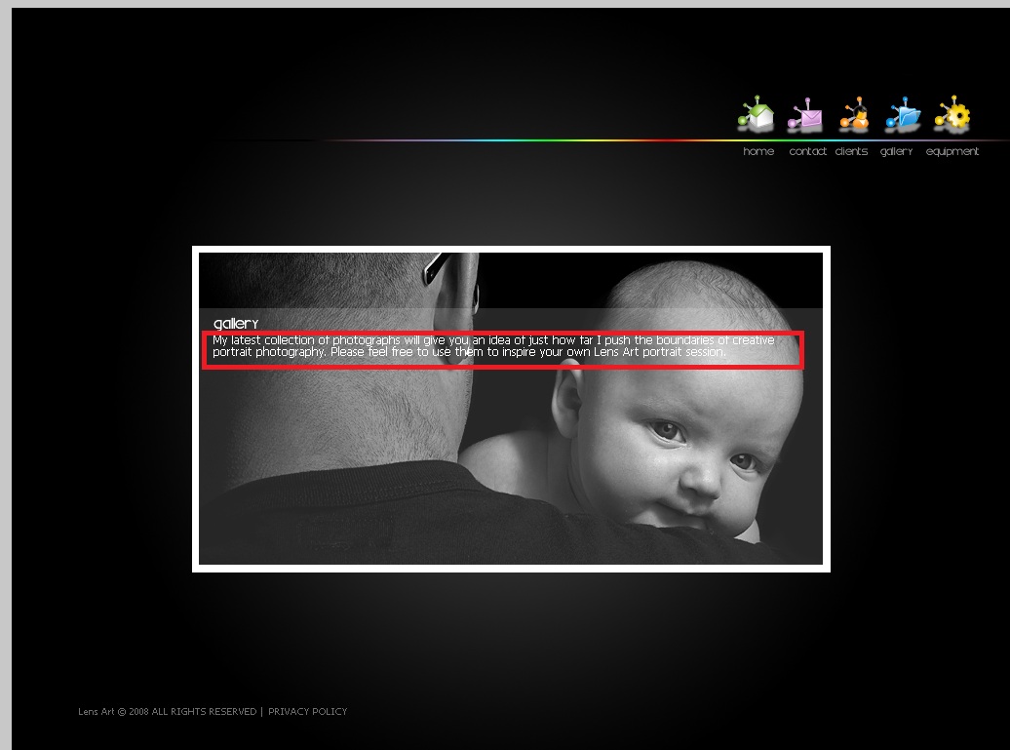Click the orange people clients icon

(x=854, y=114)
